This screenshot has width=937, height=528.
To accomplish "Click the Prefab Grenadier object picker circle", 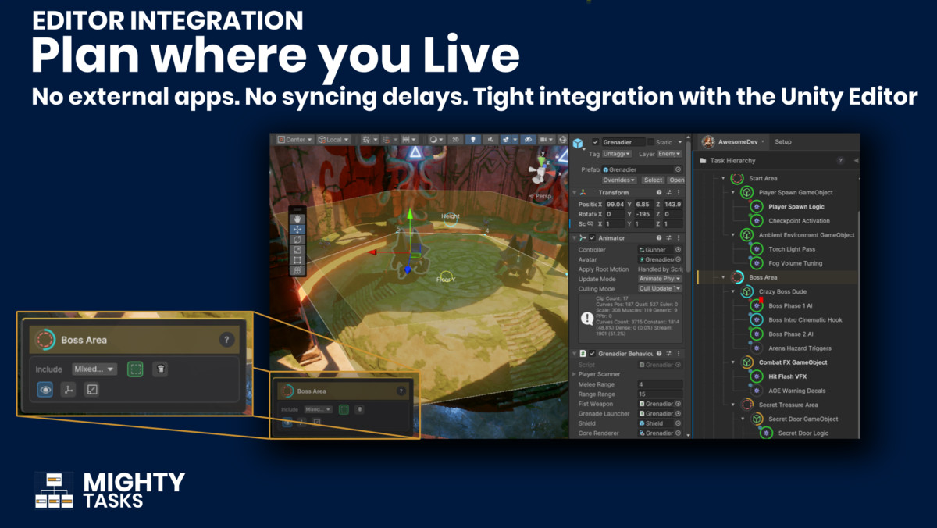I will click(678, 169).
